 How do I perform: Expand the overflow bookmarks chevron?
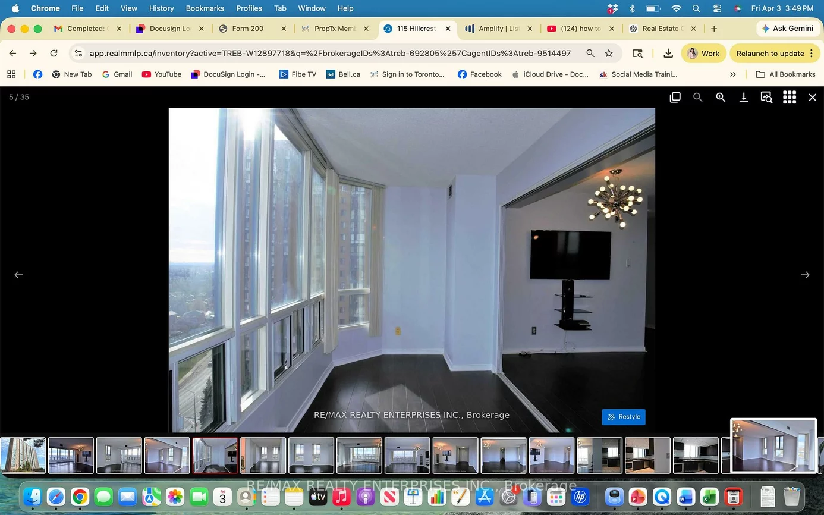point(733,74)
